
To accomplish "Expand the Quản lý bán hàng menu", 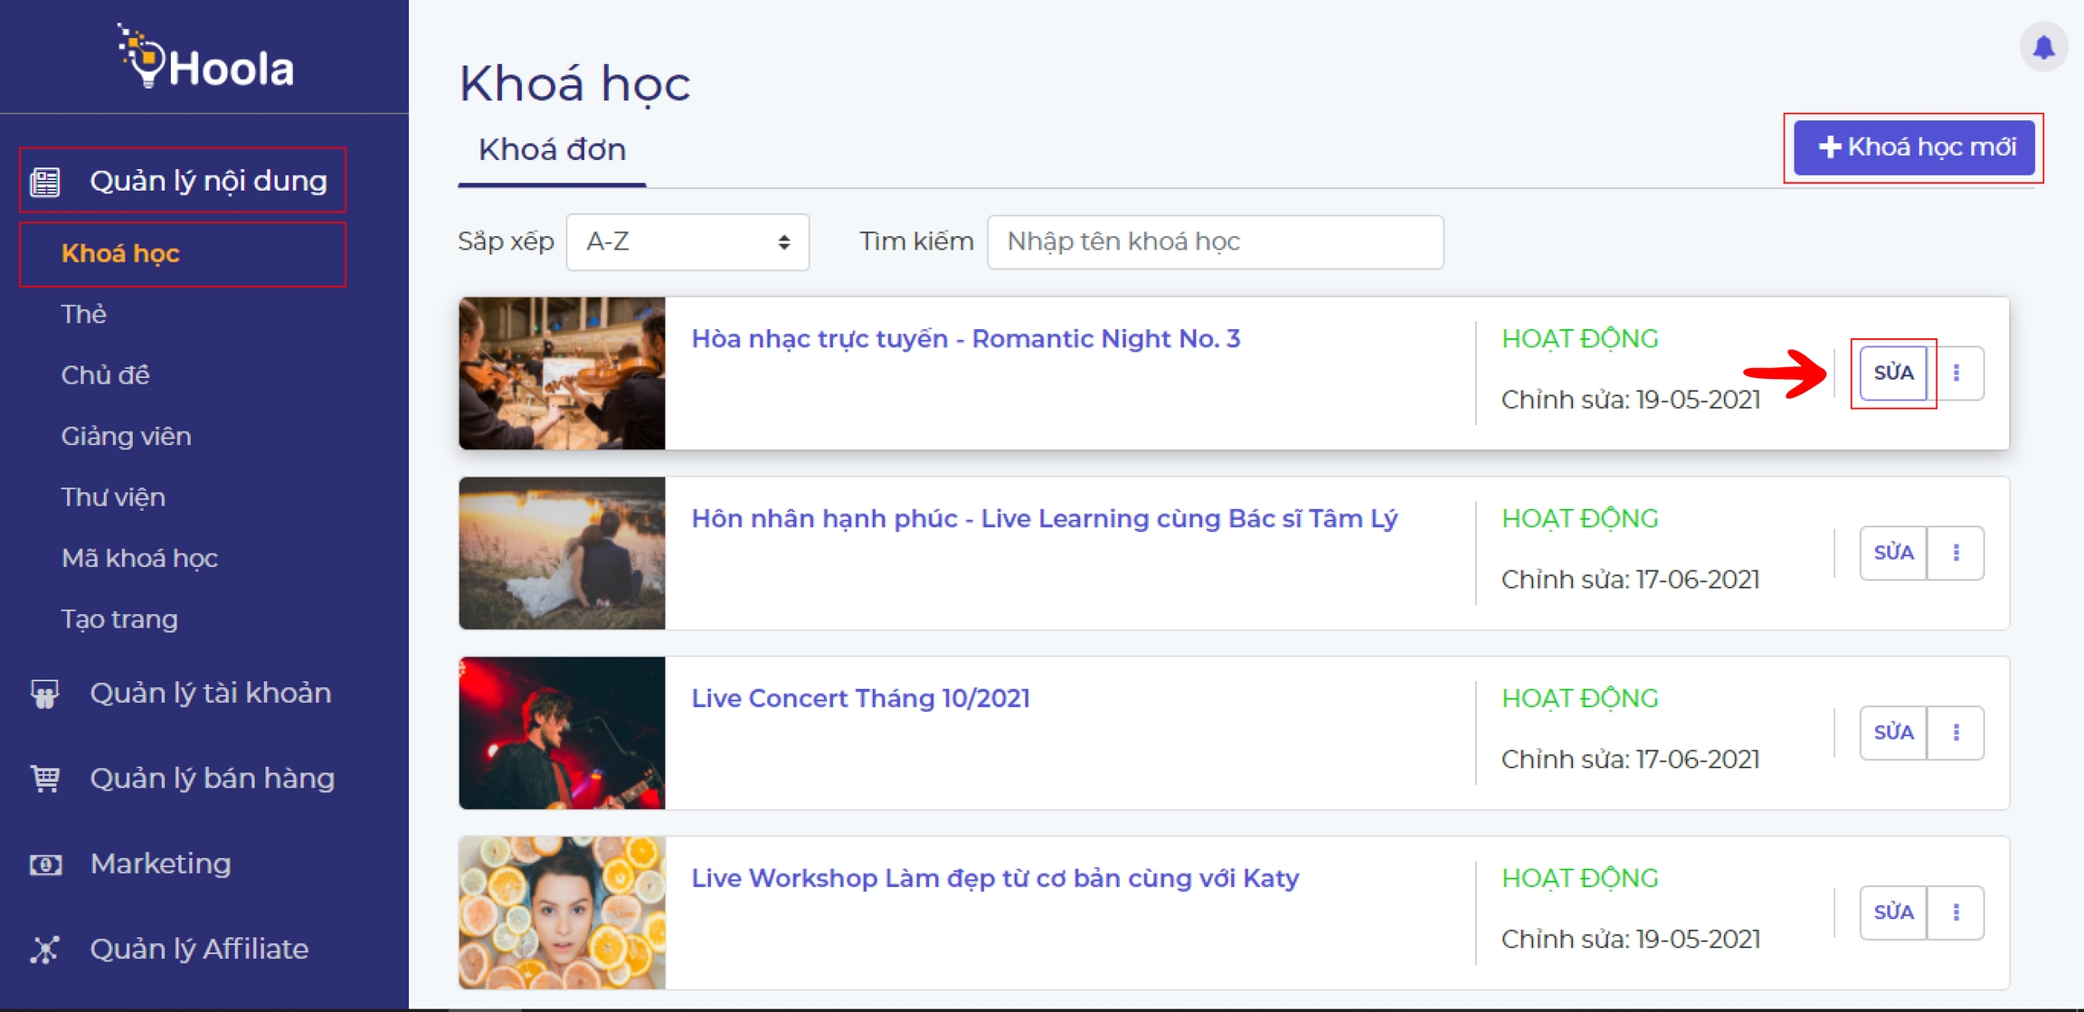I will [212, 778].
